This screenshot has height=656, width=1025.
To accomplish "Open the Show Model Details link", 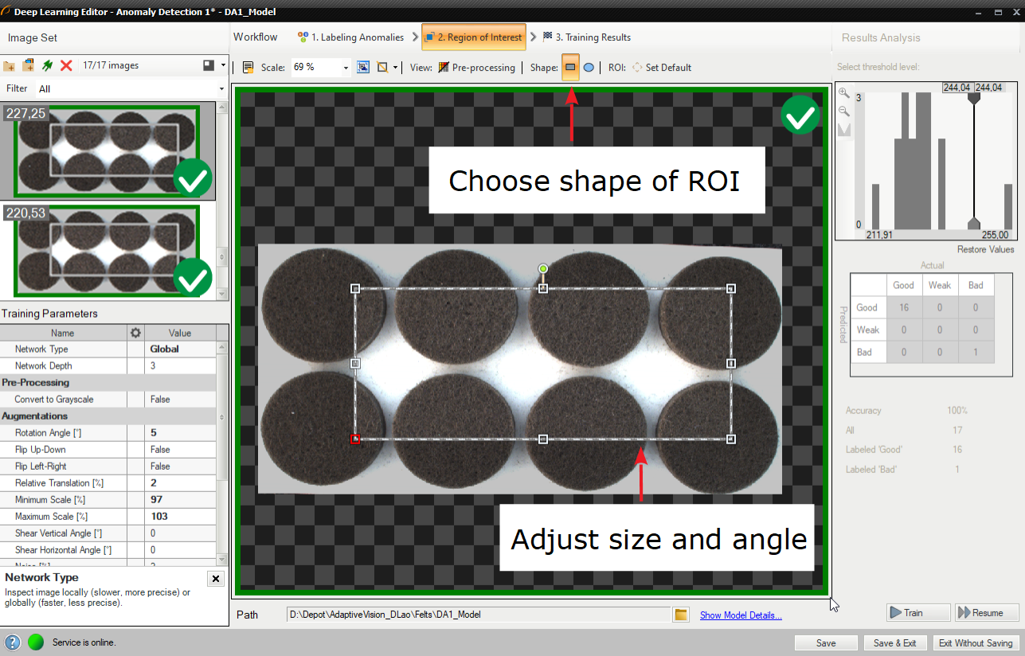I will 741,615.
